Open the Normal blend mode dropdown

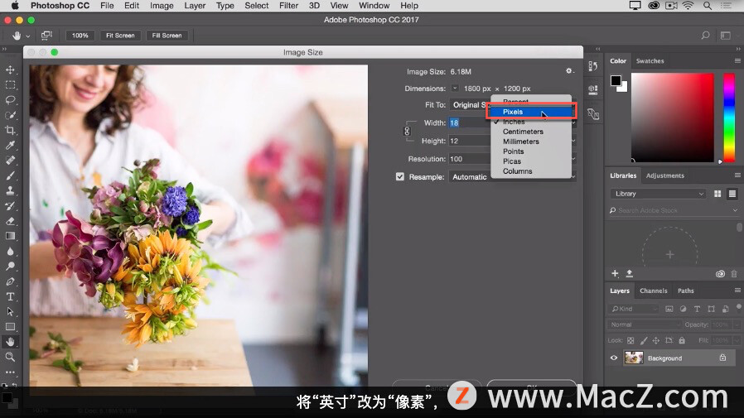[x=645, y=324]
